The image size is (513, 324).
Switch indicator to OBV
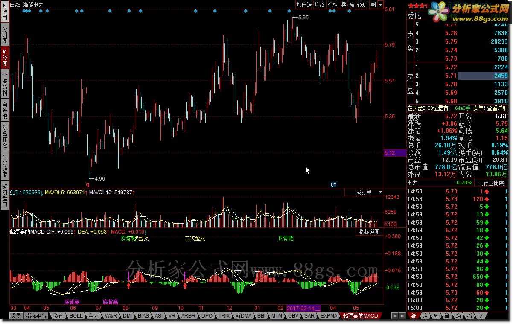pyautogui.click(x=293, y=316)
